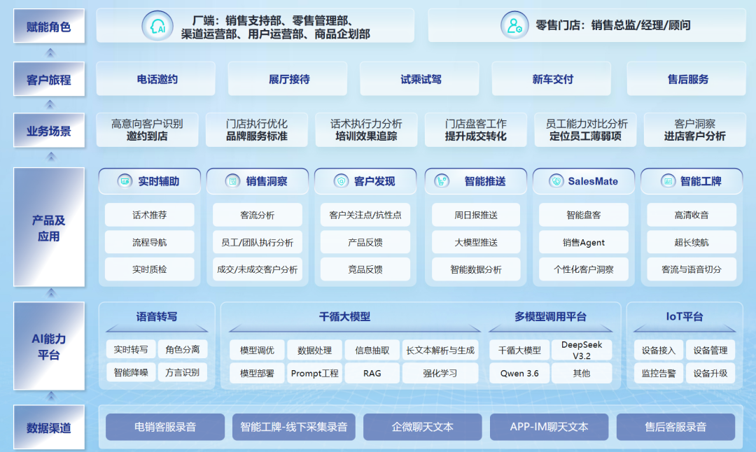
Task: Open the 门店盘客工作 提升成交转化 scenario
Action: click(475, 130)
